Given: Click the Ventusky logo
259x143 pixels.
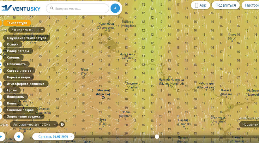Looking at the screenshot, I should click(21, 8).
